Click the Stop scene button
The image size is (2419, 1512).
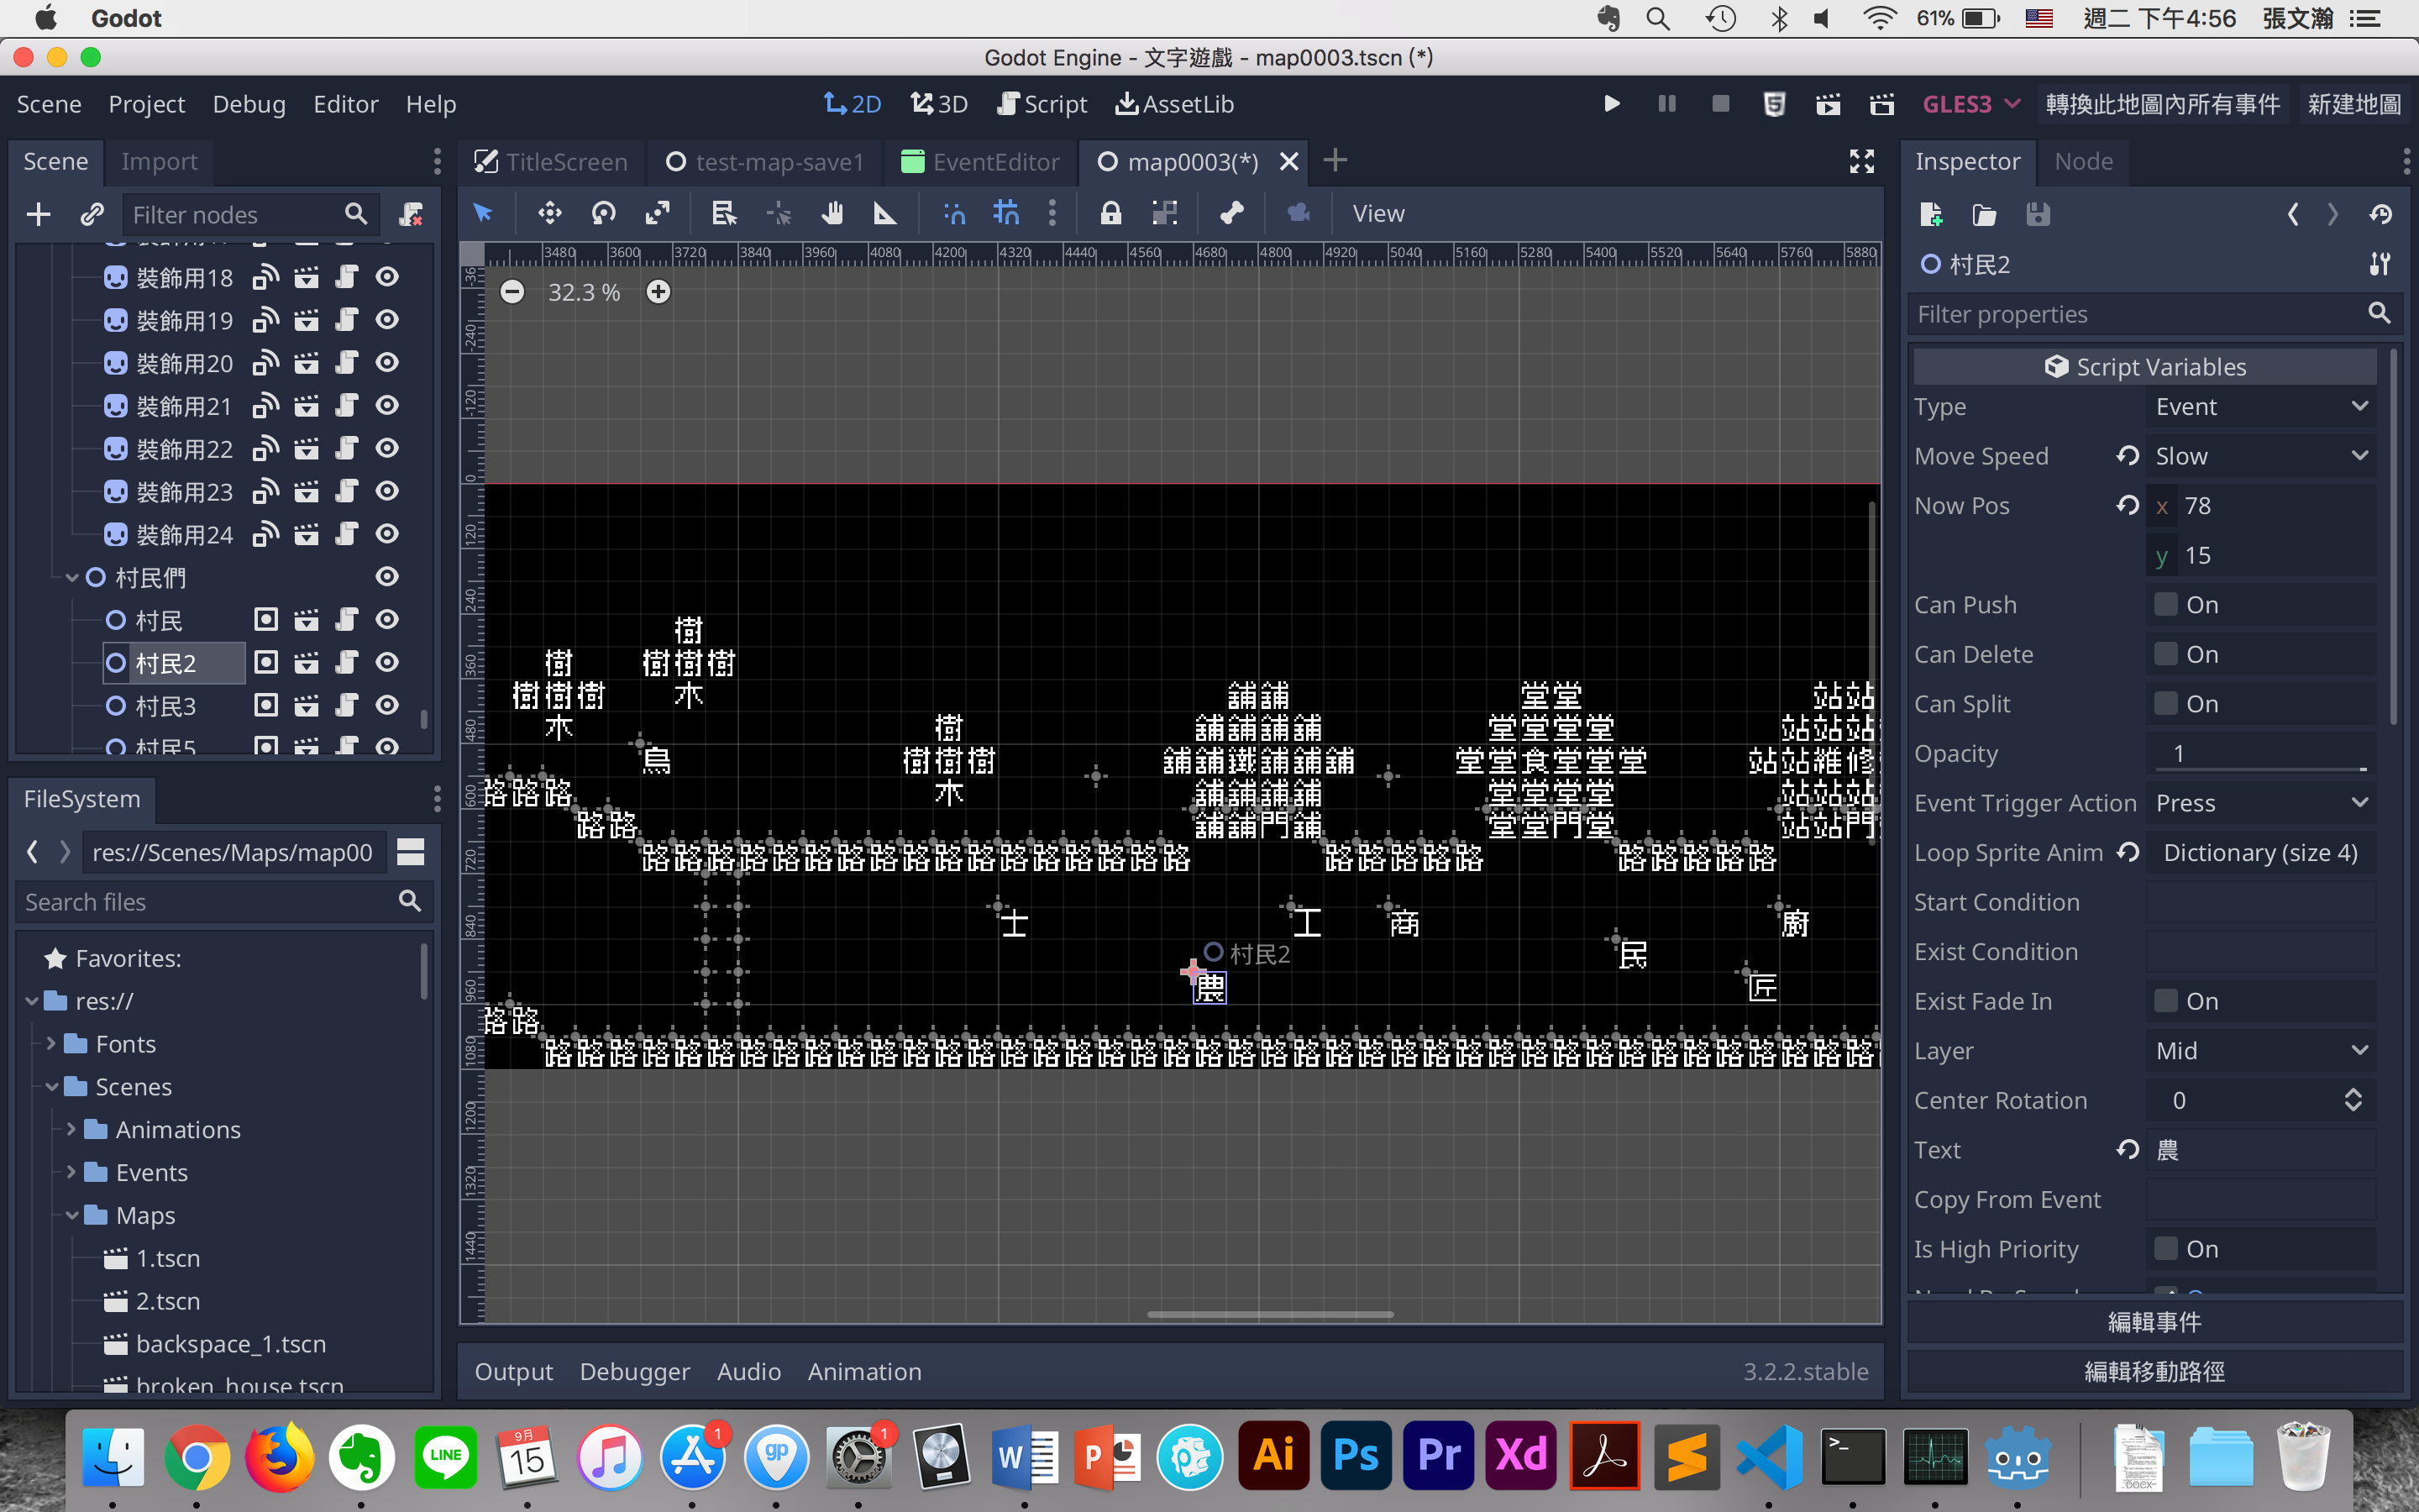coord(1720,104)
